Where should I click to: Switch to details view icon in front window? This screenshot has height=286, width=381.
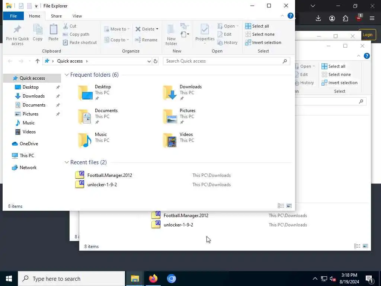tap(281, 206)
